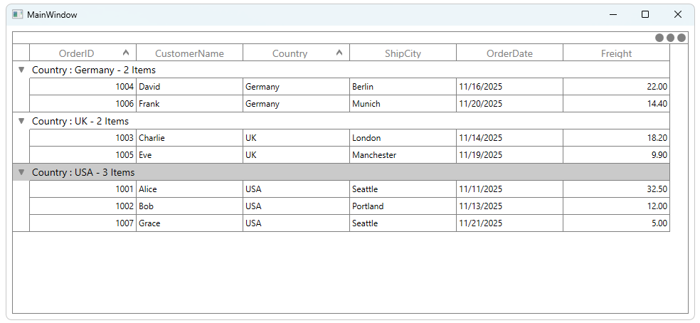The height and width of the screenshot is (323, 700).
Task: Click the order date 11/14/2025
Action: click(x=510, y=138)
